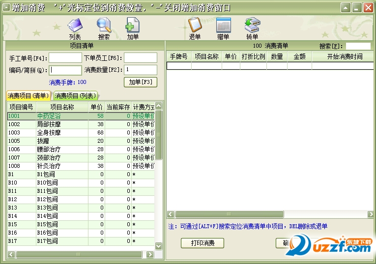Sort by 项目名称 header in item list
The image size is (376, 264).
tap(62, 107)
